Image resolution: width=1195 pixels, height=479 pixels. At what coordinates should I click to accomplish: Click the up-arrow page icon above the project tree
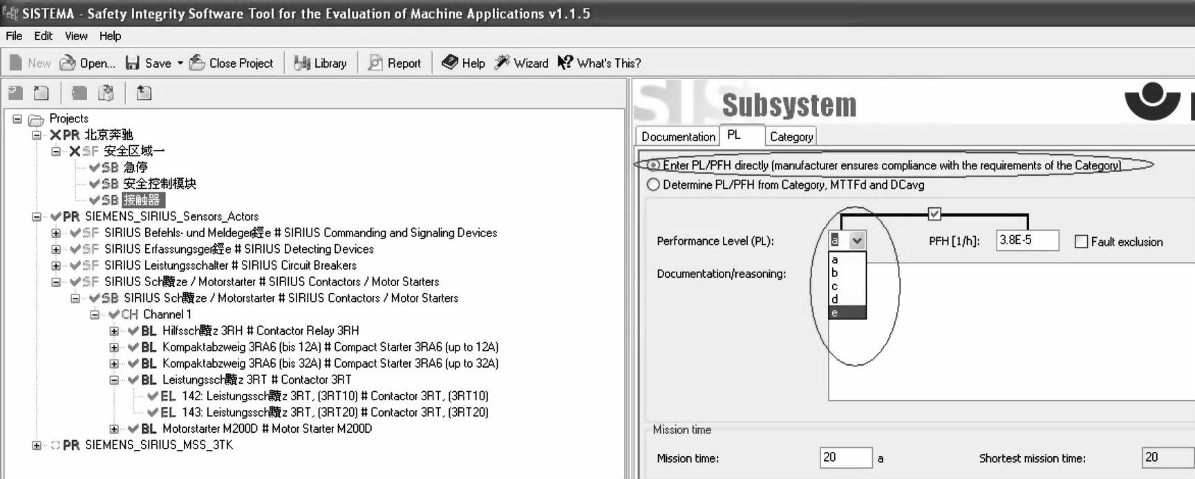[144, 93]
